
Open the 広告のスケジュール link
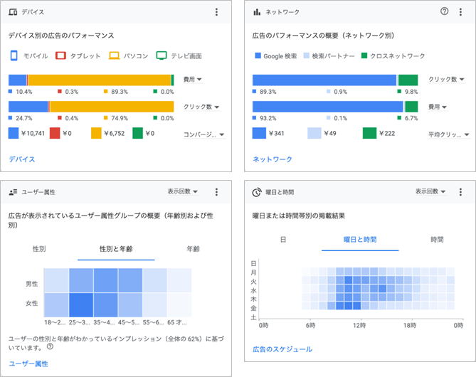click(x=282, y=349)
